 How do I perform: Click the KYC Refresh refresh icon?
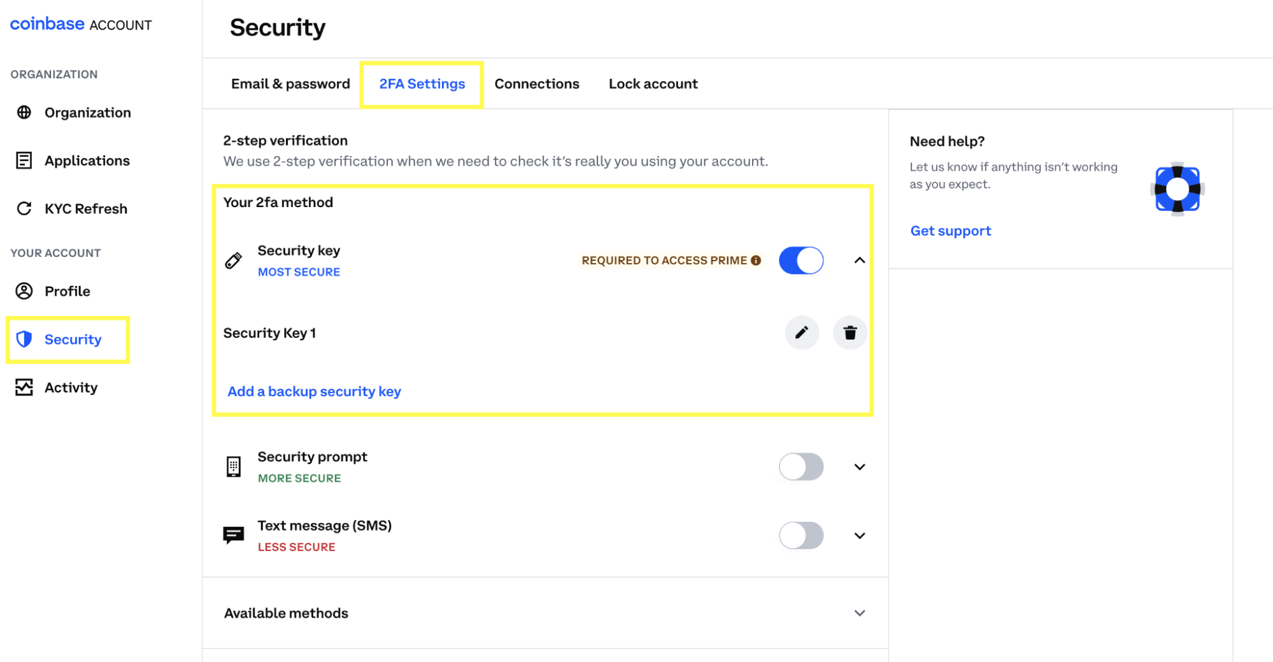[x=24, y=208]
